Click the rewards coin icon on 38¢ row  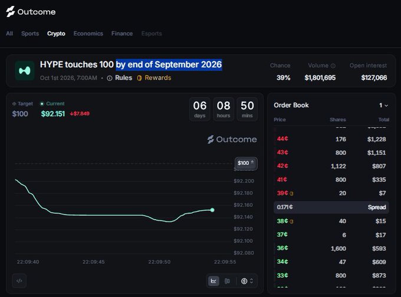click(x=291, y=222)
